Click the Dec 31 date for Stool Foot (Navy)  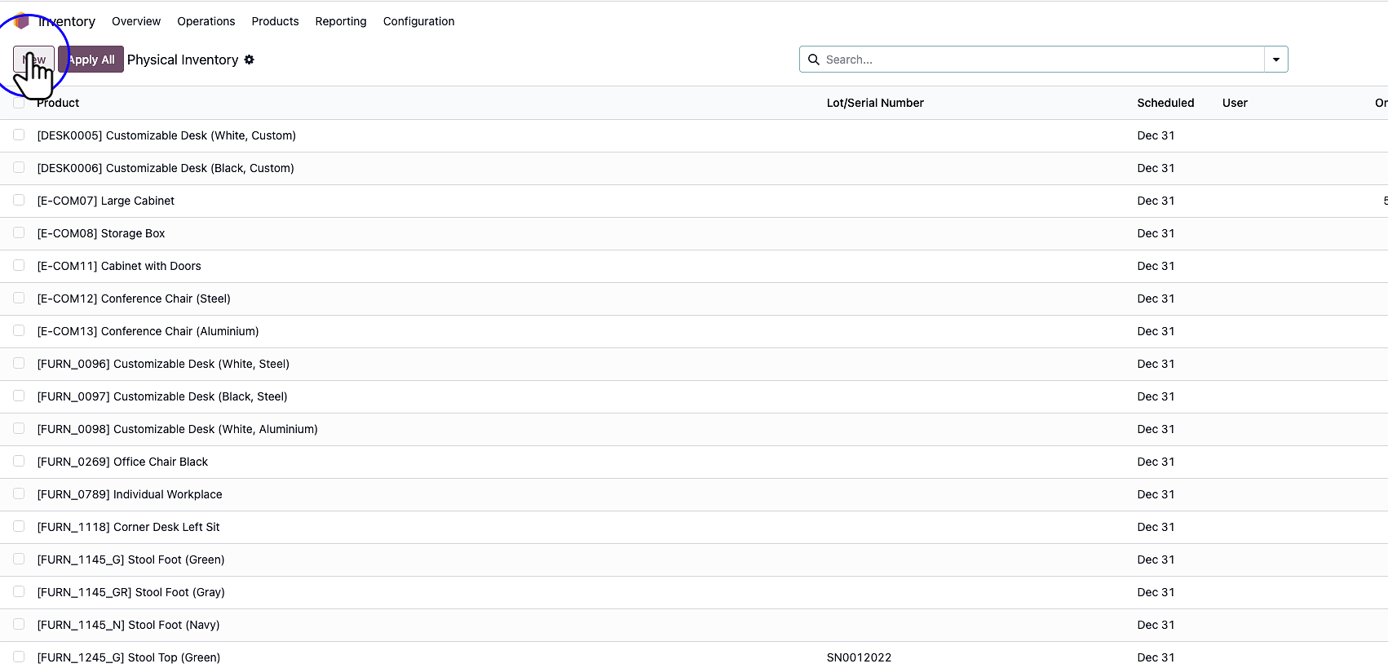click(x=1156, y=625)
